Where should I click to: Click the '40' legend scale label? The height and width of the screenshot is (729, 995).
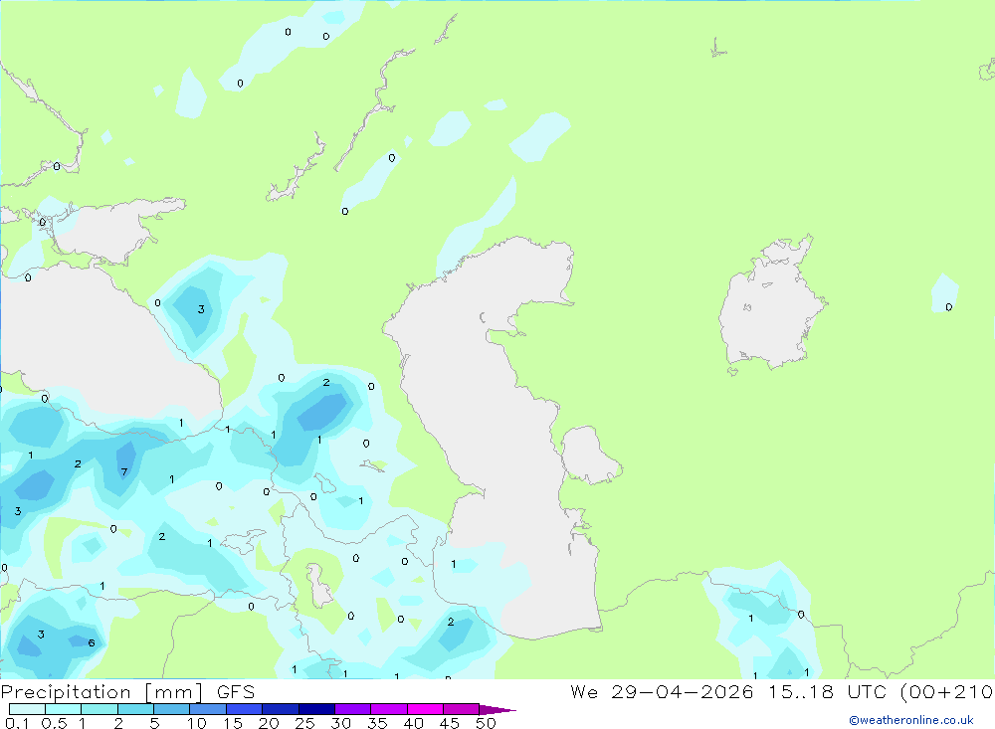[x=414, y=723]
